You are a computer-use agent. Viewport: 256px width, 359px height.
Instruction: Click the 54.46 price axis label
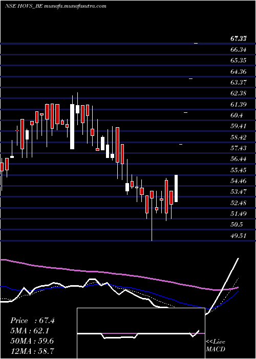point(239,181)
